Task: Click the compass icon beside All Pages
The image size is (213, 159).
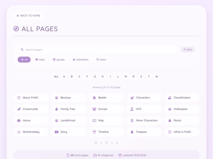Action: [x=16, y=29]
